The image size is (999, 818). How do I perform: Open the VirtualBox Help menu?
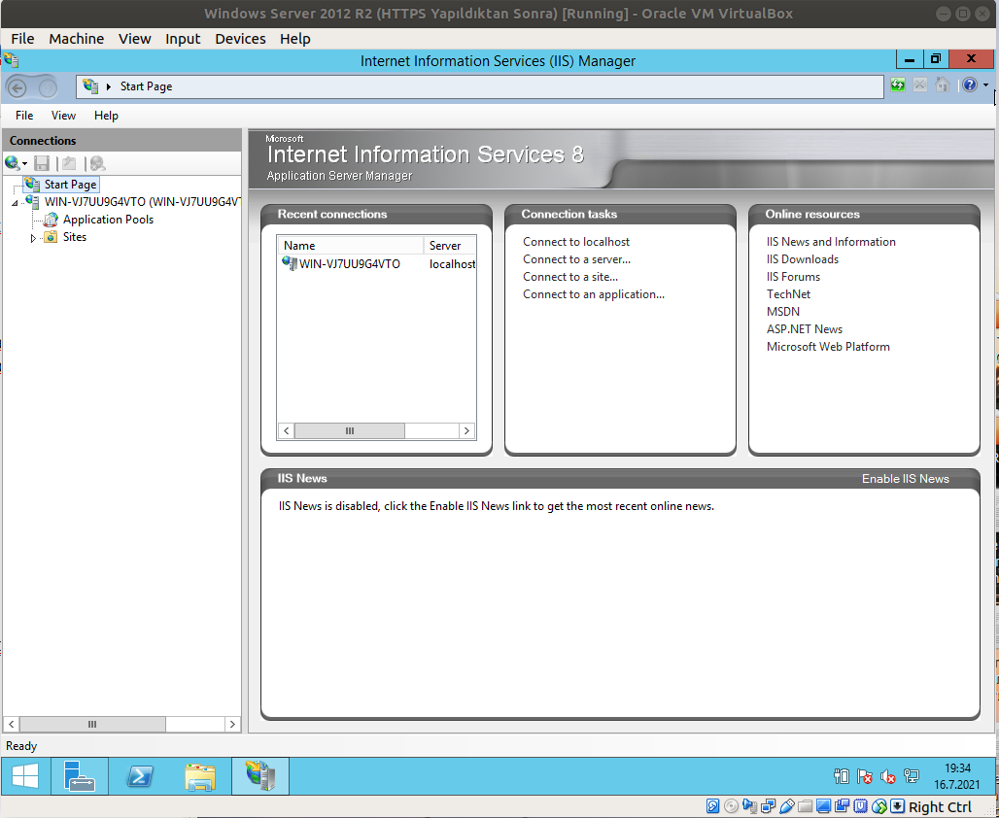(x=295, y=39)
